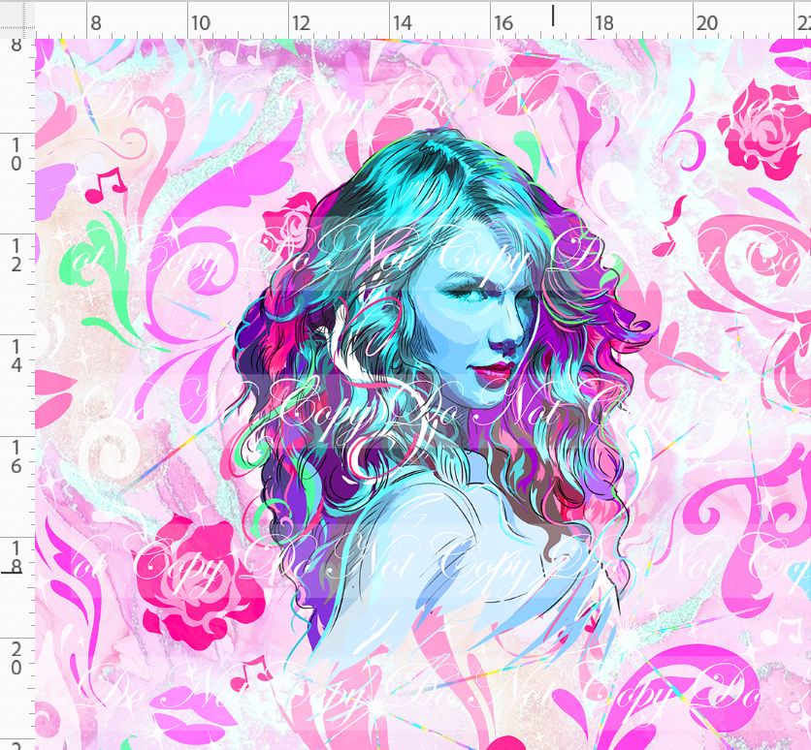Click the 14 mark on the horizontal ruler
The image size is (811, 750).
pos(402,22)
